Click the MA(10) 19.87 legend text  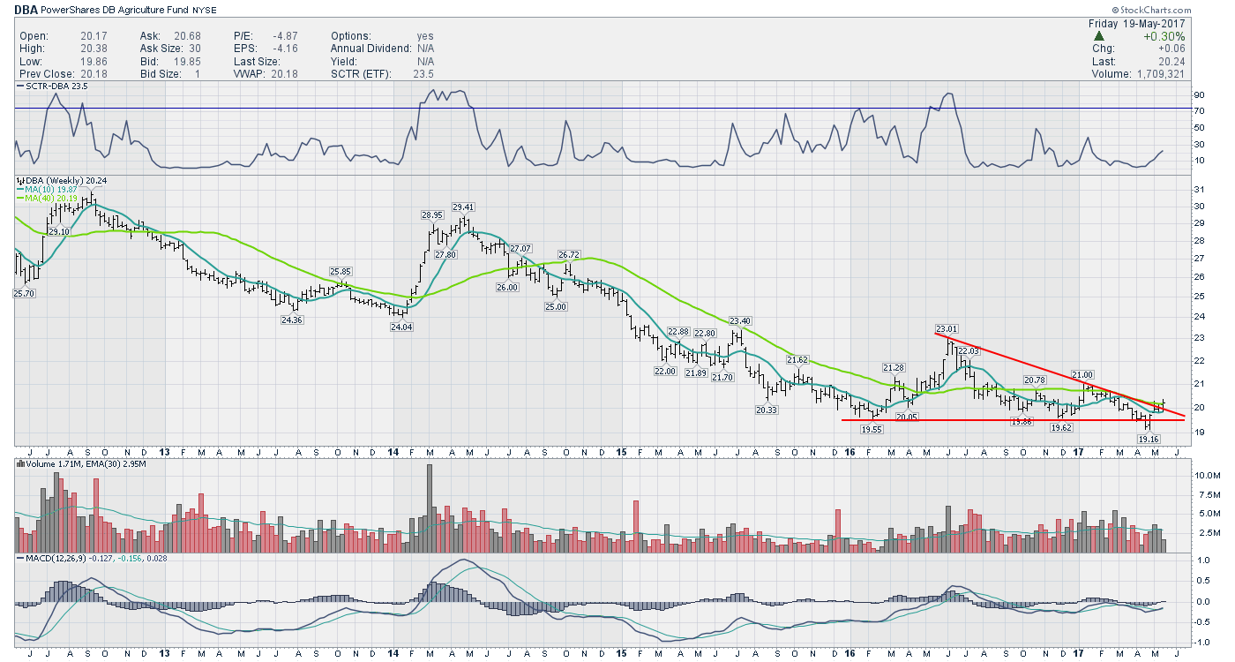pos(49,189)
